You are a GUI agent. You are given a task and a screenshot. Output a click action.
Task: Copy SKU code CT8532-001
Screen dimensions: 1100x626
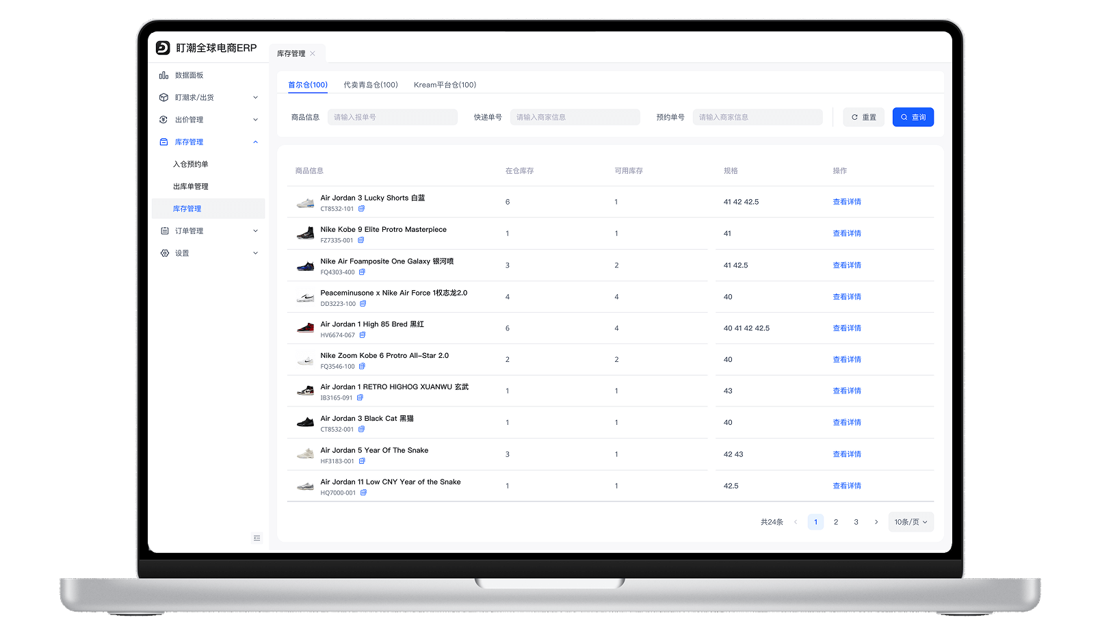[x=361, y=430]
